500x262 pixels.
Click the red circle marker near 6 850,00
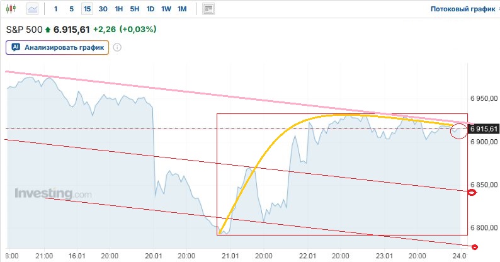pos(472,191)
